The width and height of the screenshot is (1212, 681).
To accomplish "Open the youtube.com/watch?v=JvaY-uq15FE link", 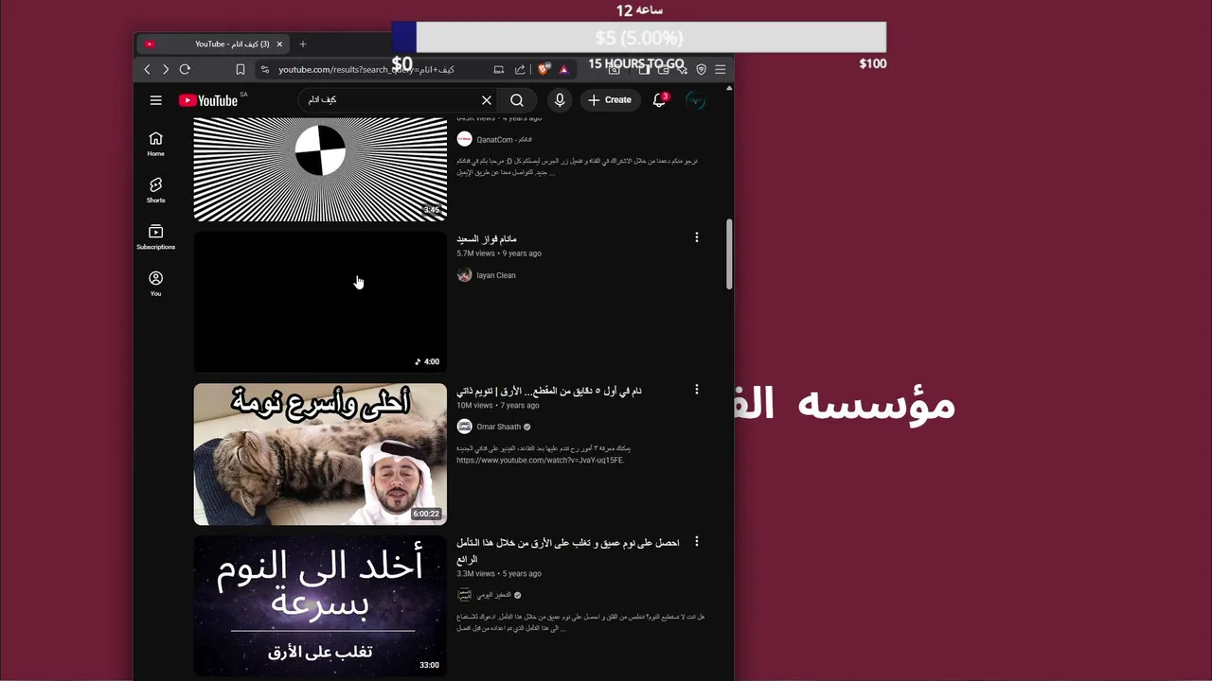I will coord(540,461).
